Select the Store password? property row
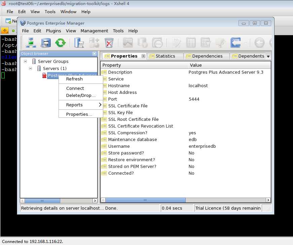293x245 pixels. click(x=186, y=153)
